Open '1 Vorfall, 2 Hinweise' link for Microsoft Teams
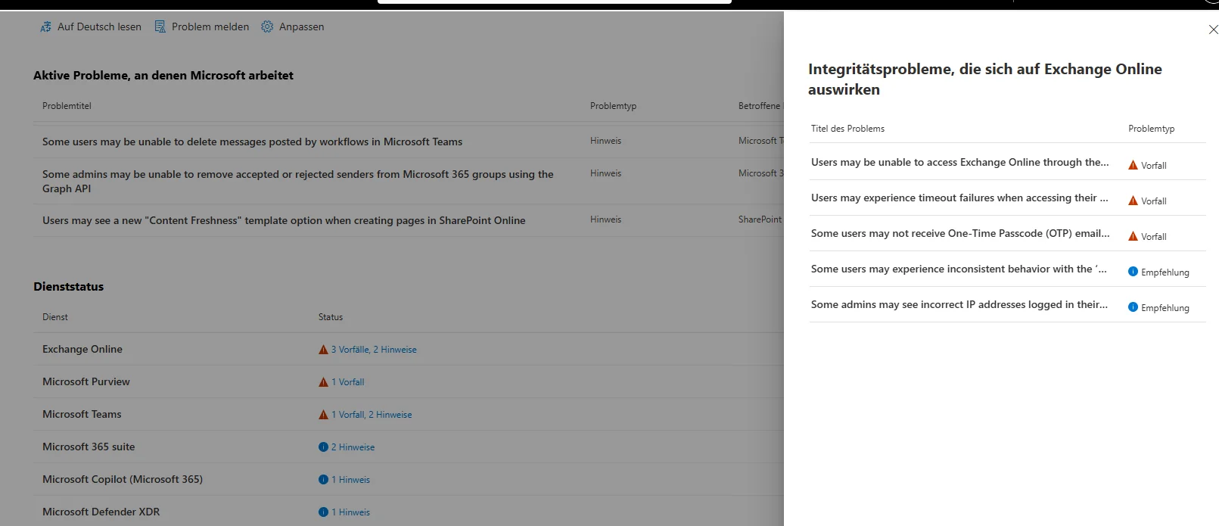1219x526 pixels. [372, 415]
